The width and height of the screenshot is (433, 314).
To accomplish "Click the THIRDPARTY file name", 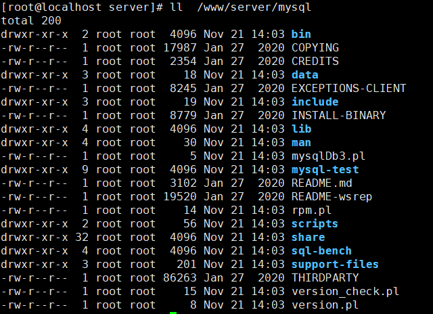I will [325, 278].
